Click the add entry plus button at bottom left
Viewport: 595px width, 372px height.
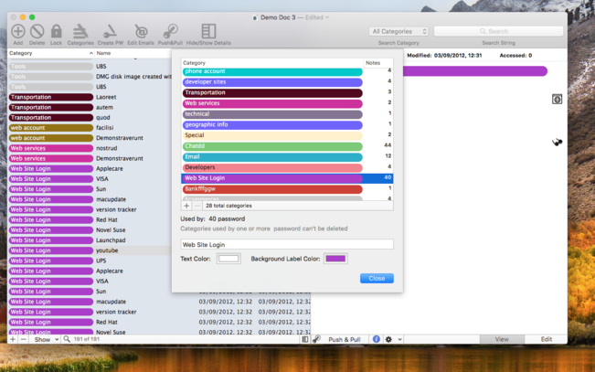click(13, 339)
